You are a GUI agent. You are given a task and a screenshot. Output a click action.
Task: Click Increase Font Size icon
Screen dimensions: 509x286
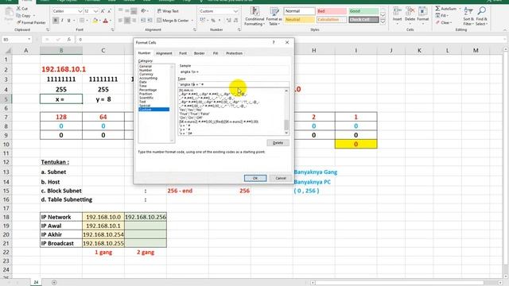(103, 11)
